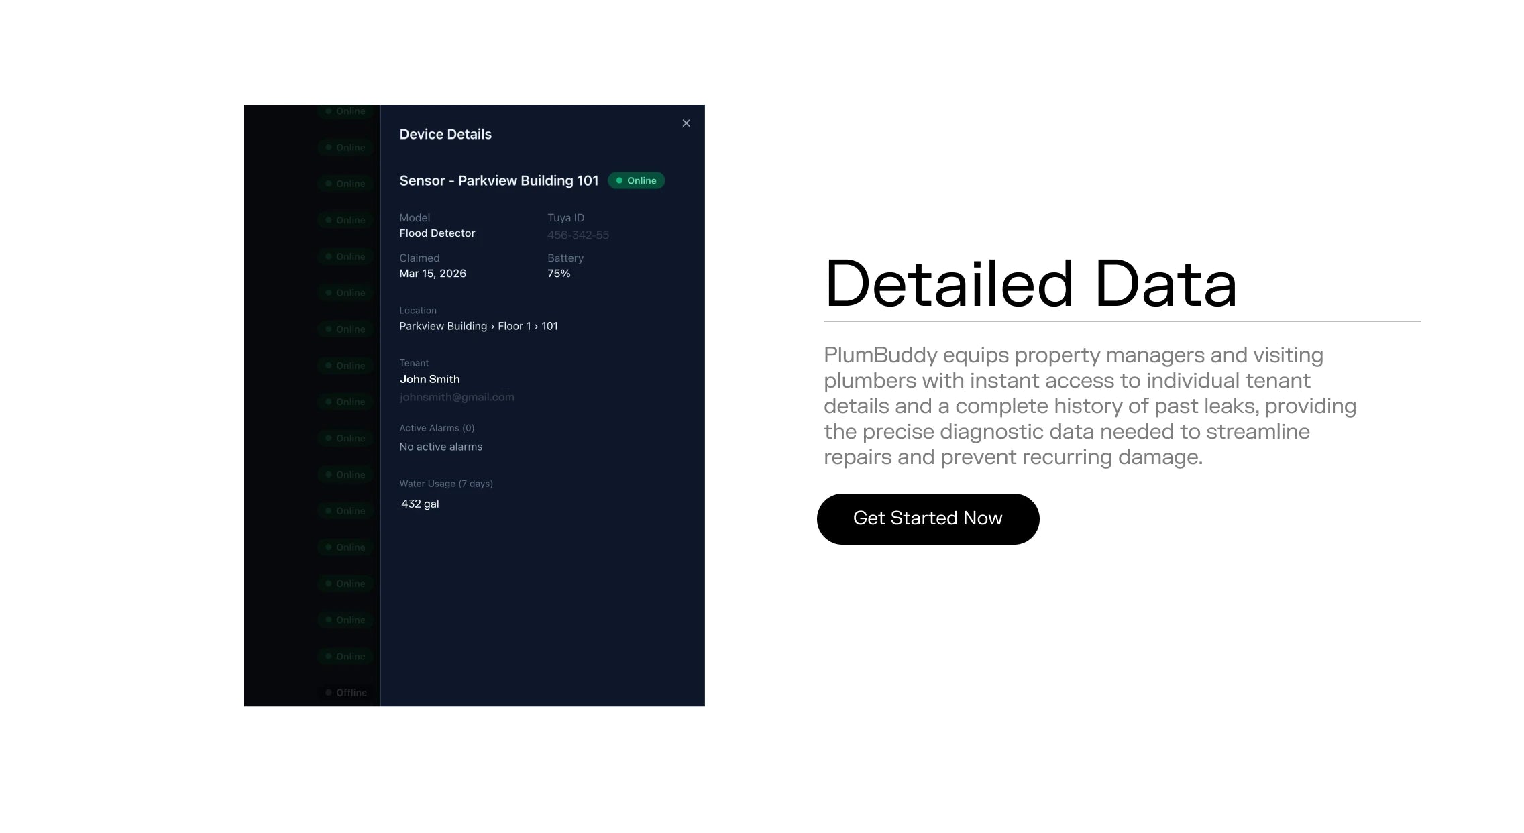The image size is (1524, 833).
Task: Click the green Online status badge
Action: click(636, 180)
